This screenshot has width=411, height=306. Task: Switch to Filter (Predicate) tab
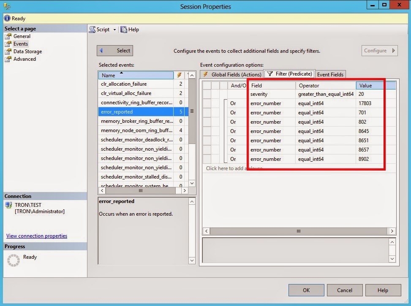tap(289, 74)
